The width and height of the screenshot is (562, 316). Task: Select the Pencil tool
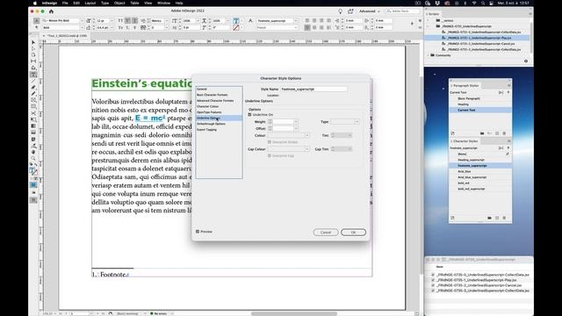(33, 94)
